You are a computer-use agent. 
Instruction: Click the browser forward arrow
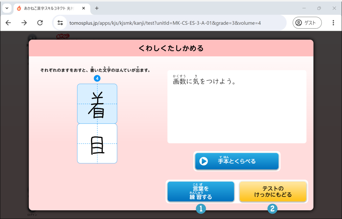tap(24, 23)
